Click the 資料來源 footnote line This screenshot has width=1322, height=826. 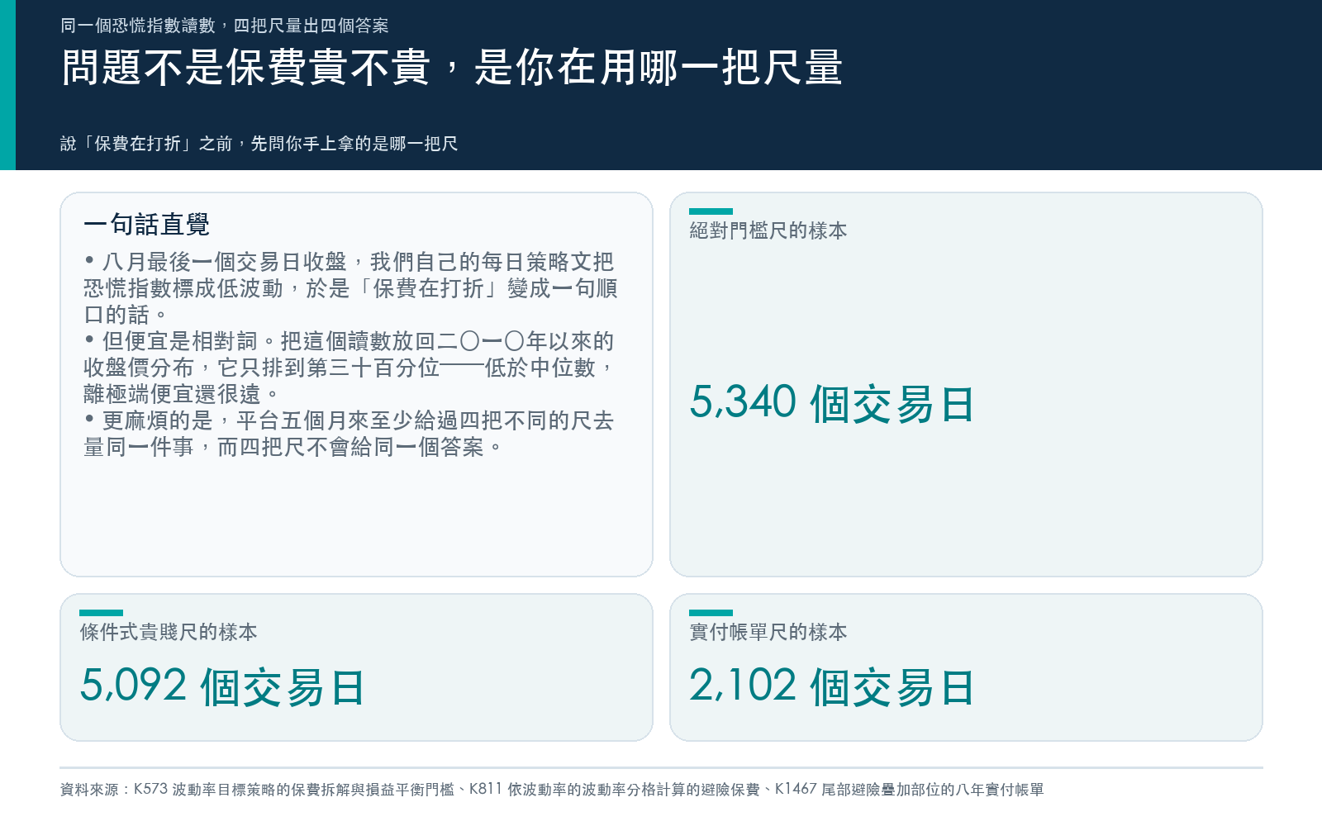552,790
